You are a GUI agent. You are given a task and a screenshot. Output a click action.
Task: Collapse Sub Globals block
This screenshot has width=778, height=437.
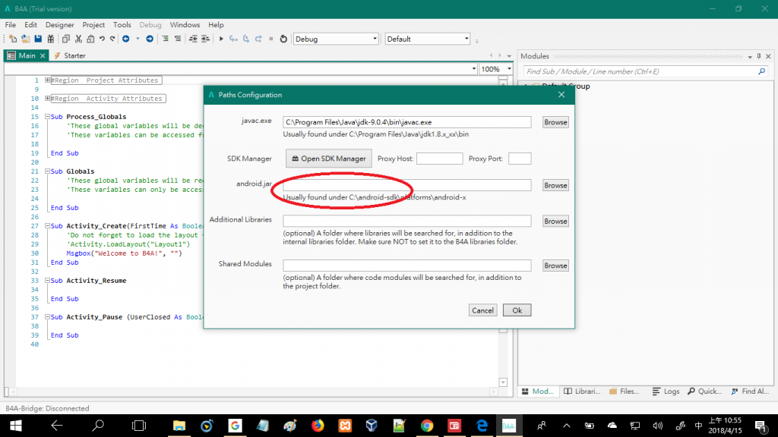(47, 171)
